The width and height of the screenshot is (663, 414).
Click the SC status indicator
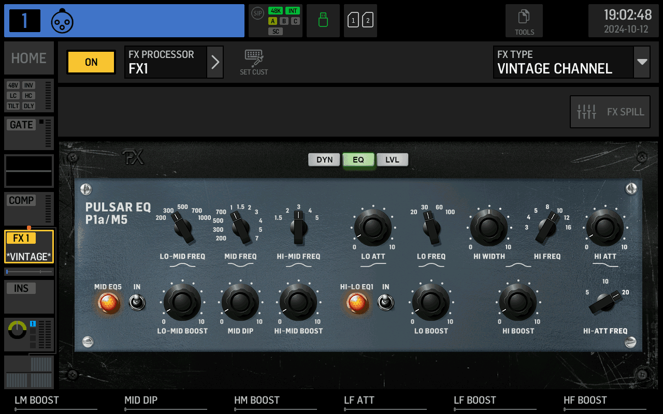(276, 32)
